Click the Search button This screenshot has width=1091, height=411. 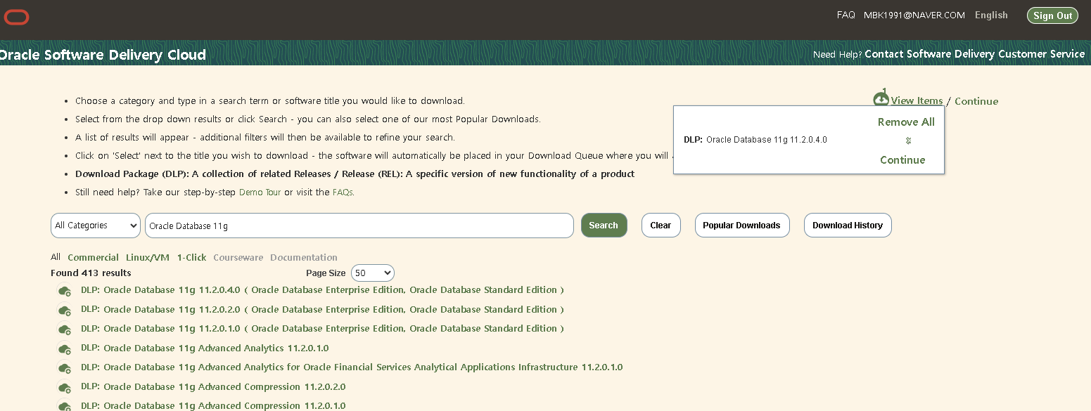[604, 226]
